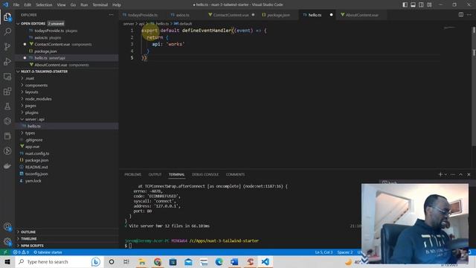Switch to the todaysProvide.ts editor tab
The width and height of the screenshot is (476, 268).
pyautogui.click(x=143, y=15)
